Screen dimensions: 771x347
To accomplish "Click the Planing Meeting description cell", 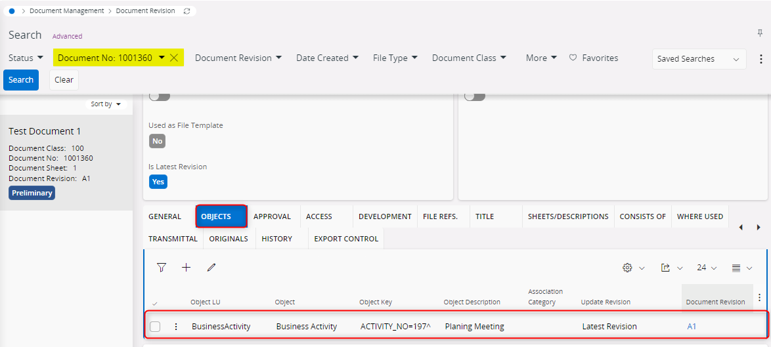I will point(475,327).
